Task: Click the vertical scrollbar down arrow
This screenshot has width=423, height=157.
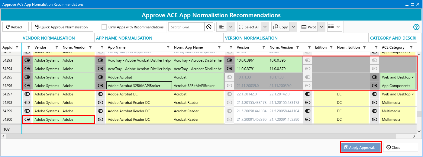Action: (419, 131)
